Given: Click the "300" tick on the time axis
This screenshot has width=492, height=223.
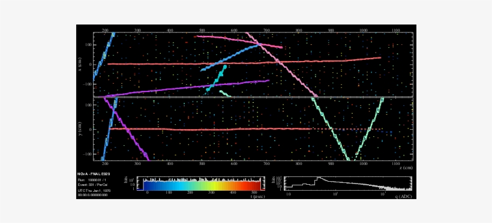Looking at the screenshot, I should [x=211, y=193].
